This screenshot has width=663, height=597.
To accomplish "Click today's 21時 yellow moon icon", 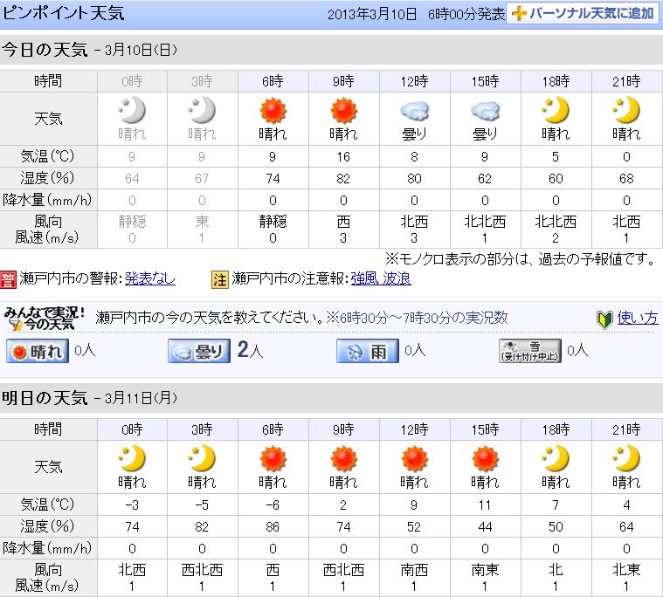I will pyautogui.click(x=626, y=110).
